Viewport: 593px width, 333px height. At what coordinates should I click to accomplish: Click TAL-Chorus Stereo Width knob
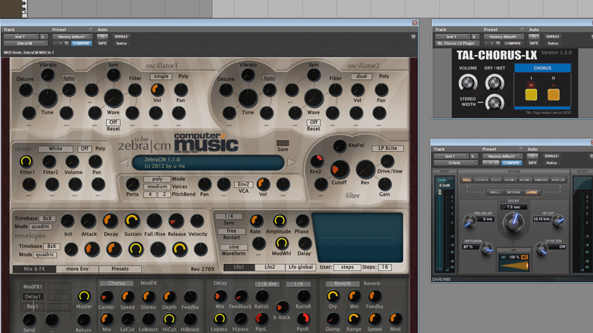(495, 102)
